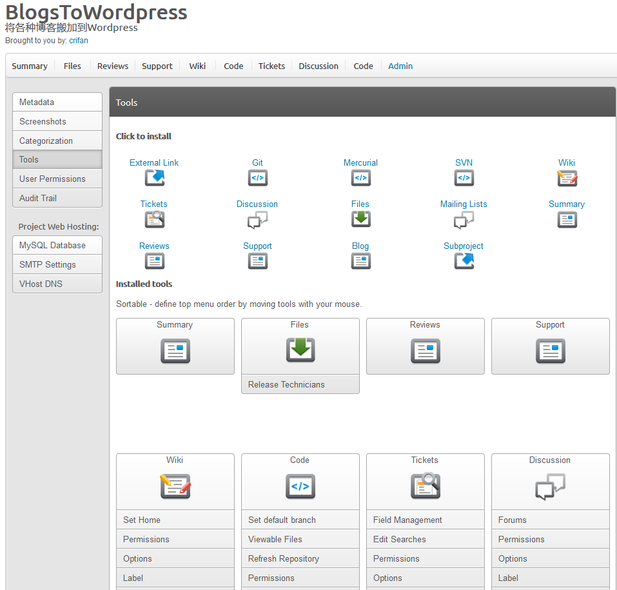Click the Subproject install label
This screenshot has width=617, height=590.
coord(463,246)
